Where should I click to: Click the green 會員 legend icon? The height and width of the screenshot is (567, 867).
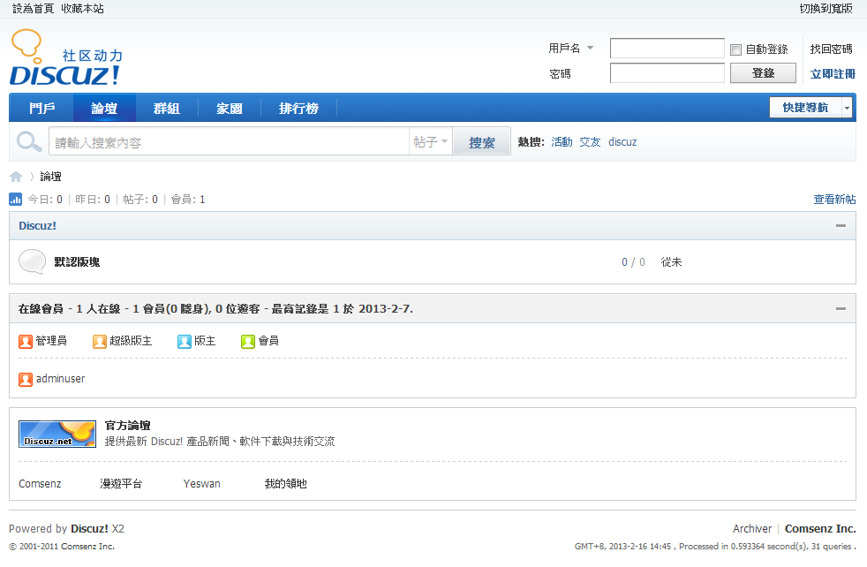tap(248, 341)
